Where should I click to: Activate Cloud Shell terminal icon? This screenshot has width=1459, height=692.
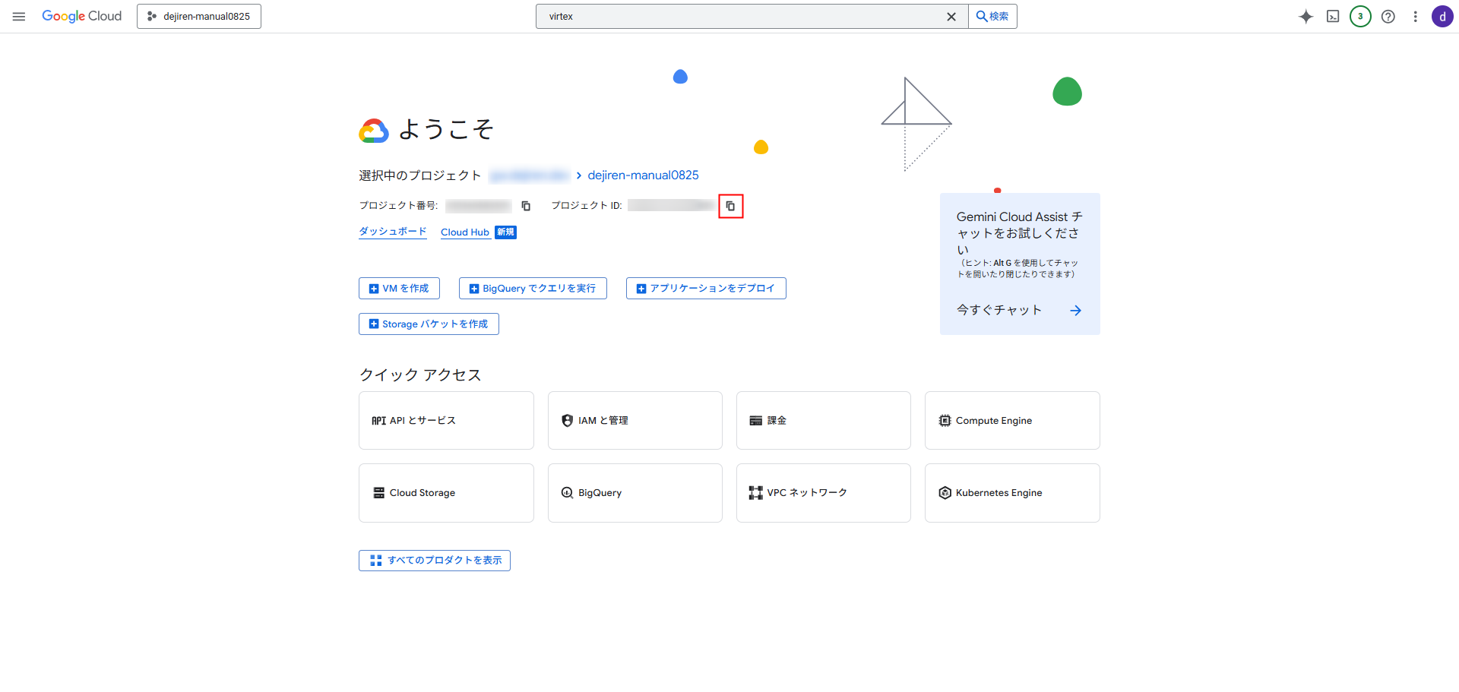pos(1333,17)
